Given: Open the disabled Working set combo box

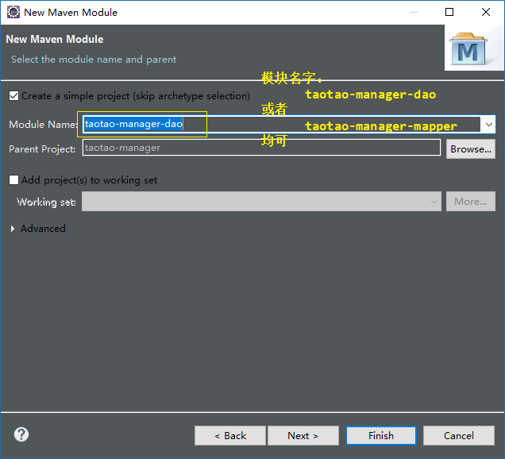Looking at the screenshot, I should (x=261, y=202).
